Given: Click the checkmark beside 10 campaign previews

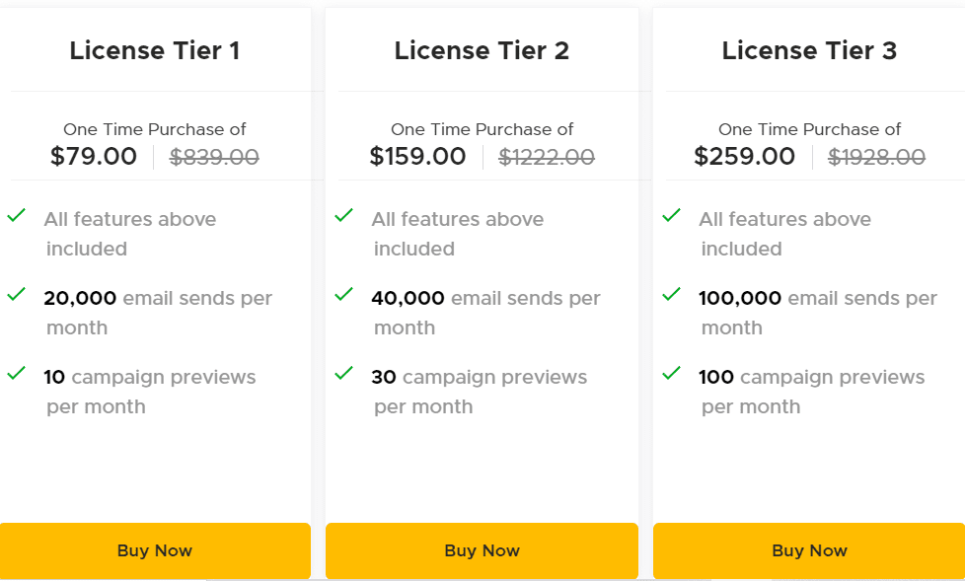Looking at the screenshot, I should pyautogui.click(x=17, y=372).
